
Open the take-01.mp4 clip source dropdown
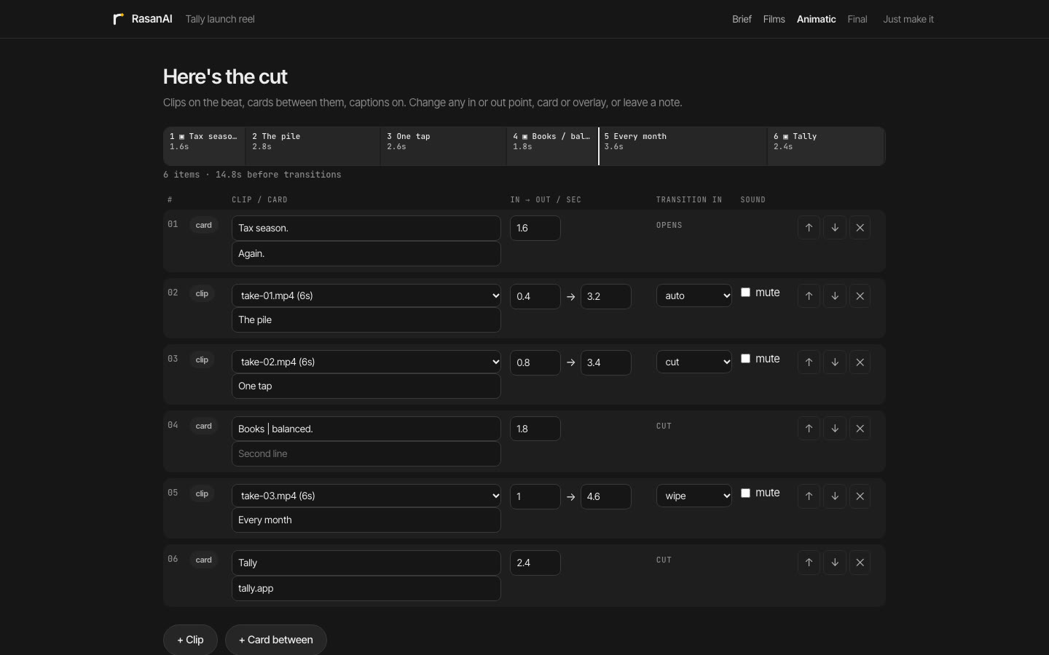(x=366, y=295)
